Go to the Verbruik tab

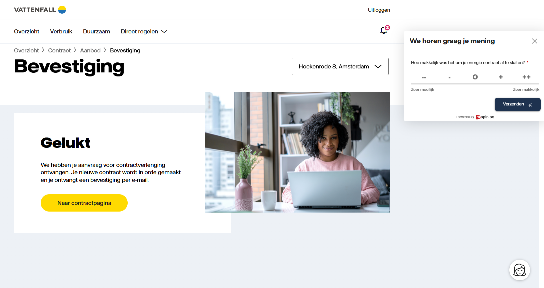(61, 31)
